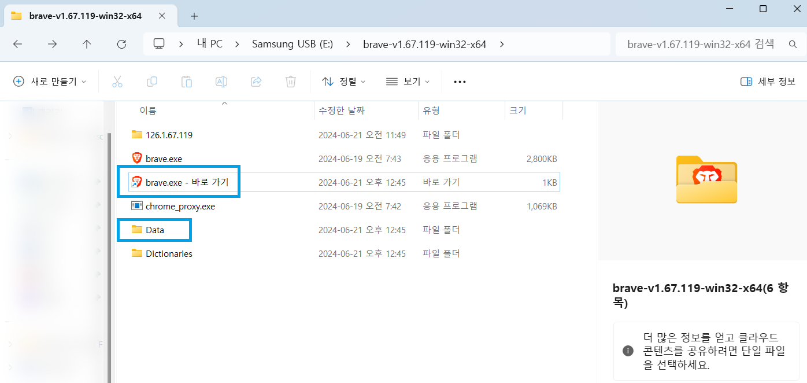Screen dimensions: 807x383
Task: Click the 바로 가기 type cell
Action: coord(441,182)
